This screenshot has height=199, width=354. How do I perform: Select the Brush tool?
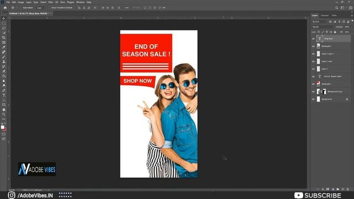click(4, 56)
